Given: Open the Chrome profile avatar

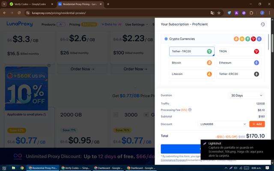Looking at the screenshot, I should (x=262, y=13).
